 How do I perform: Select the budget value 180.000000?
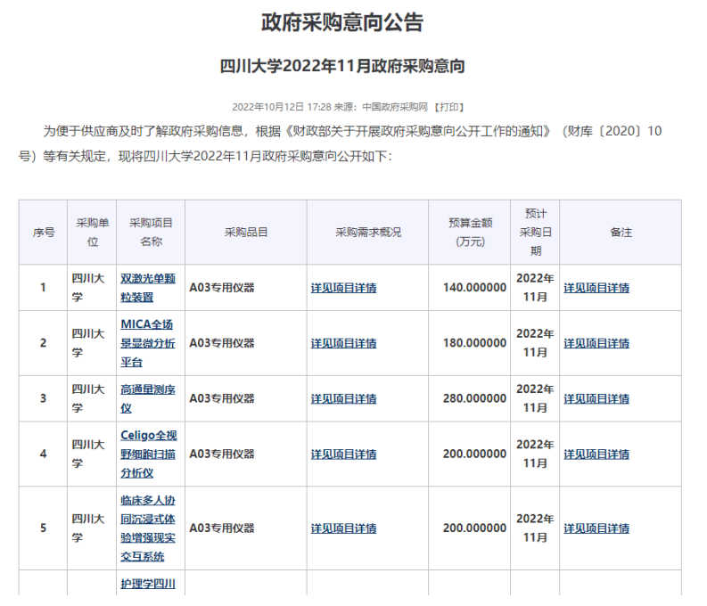(x=474, y=343)
